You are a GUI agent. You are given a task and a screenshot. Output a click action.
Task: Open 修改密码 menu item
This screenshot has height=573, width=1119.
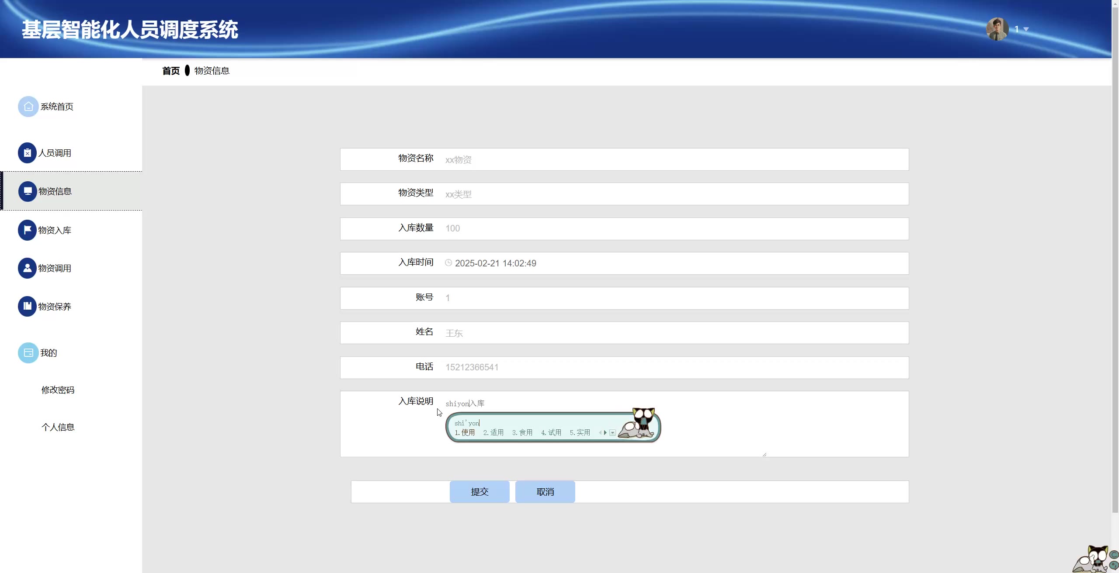tap(58, 390)
